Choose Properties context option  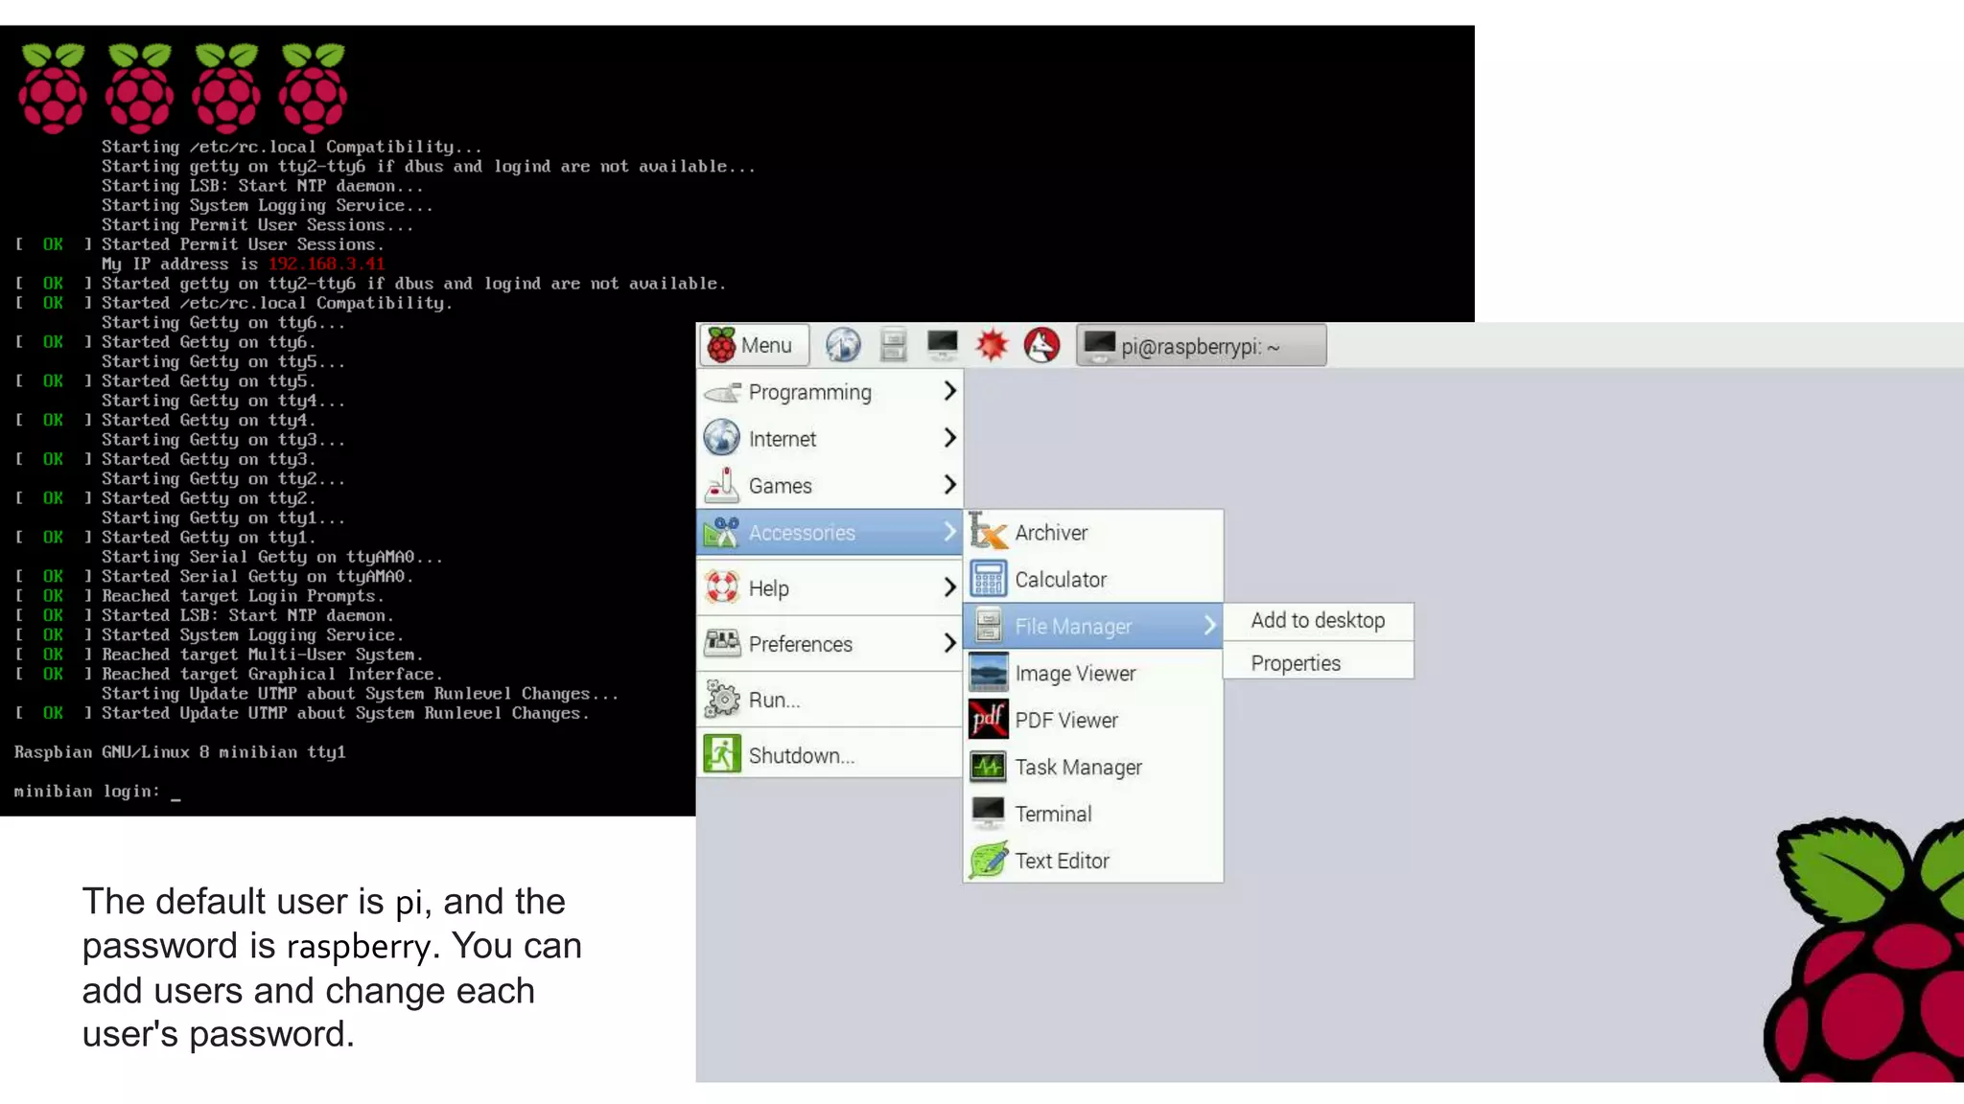pyautogui.click(x=1319, y=663)
